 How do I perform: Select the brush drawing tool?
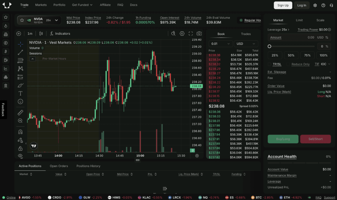pos(20,85)
